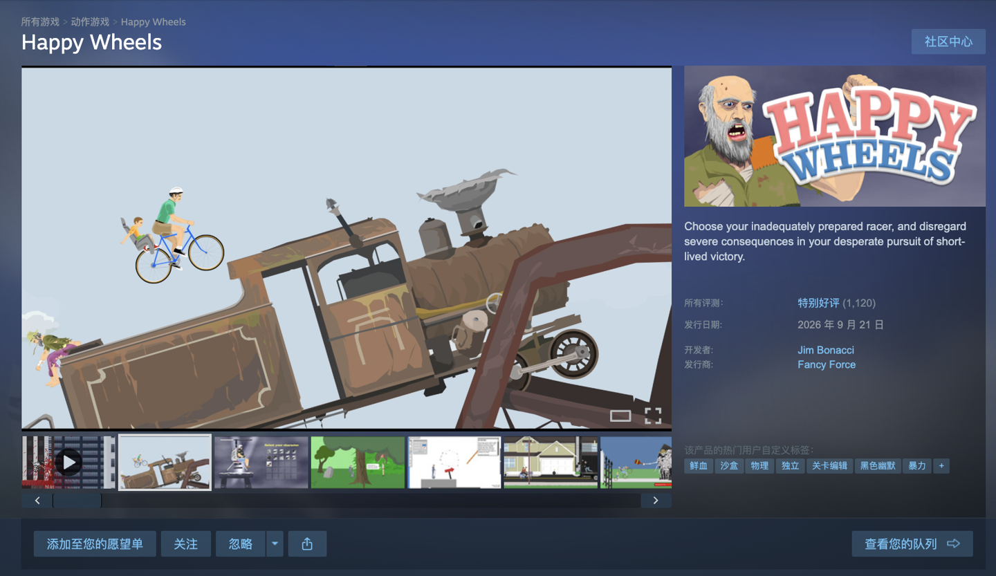This screenshot has height=576, width=996.
Task: Select the green forest screenshot thumbnail
Action: [358, 462]
